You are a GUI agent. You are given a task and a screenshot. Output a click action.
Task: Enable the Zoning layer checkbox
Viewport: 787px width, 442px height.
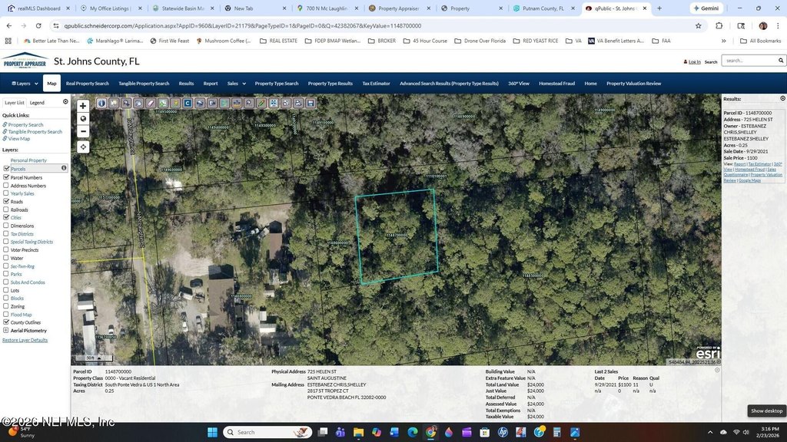pyautogui.click(x=6, y=306)
